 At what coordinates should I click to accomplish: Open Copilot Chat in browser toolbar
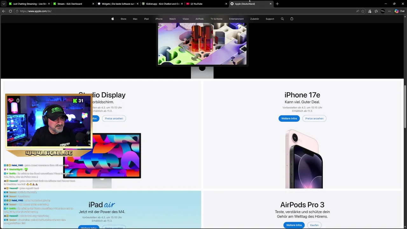(x=399, y=11)
